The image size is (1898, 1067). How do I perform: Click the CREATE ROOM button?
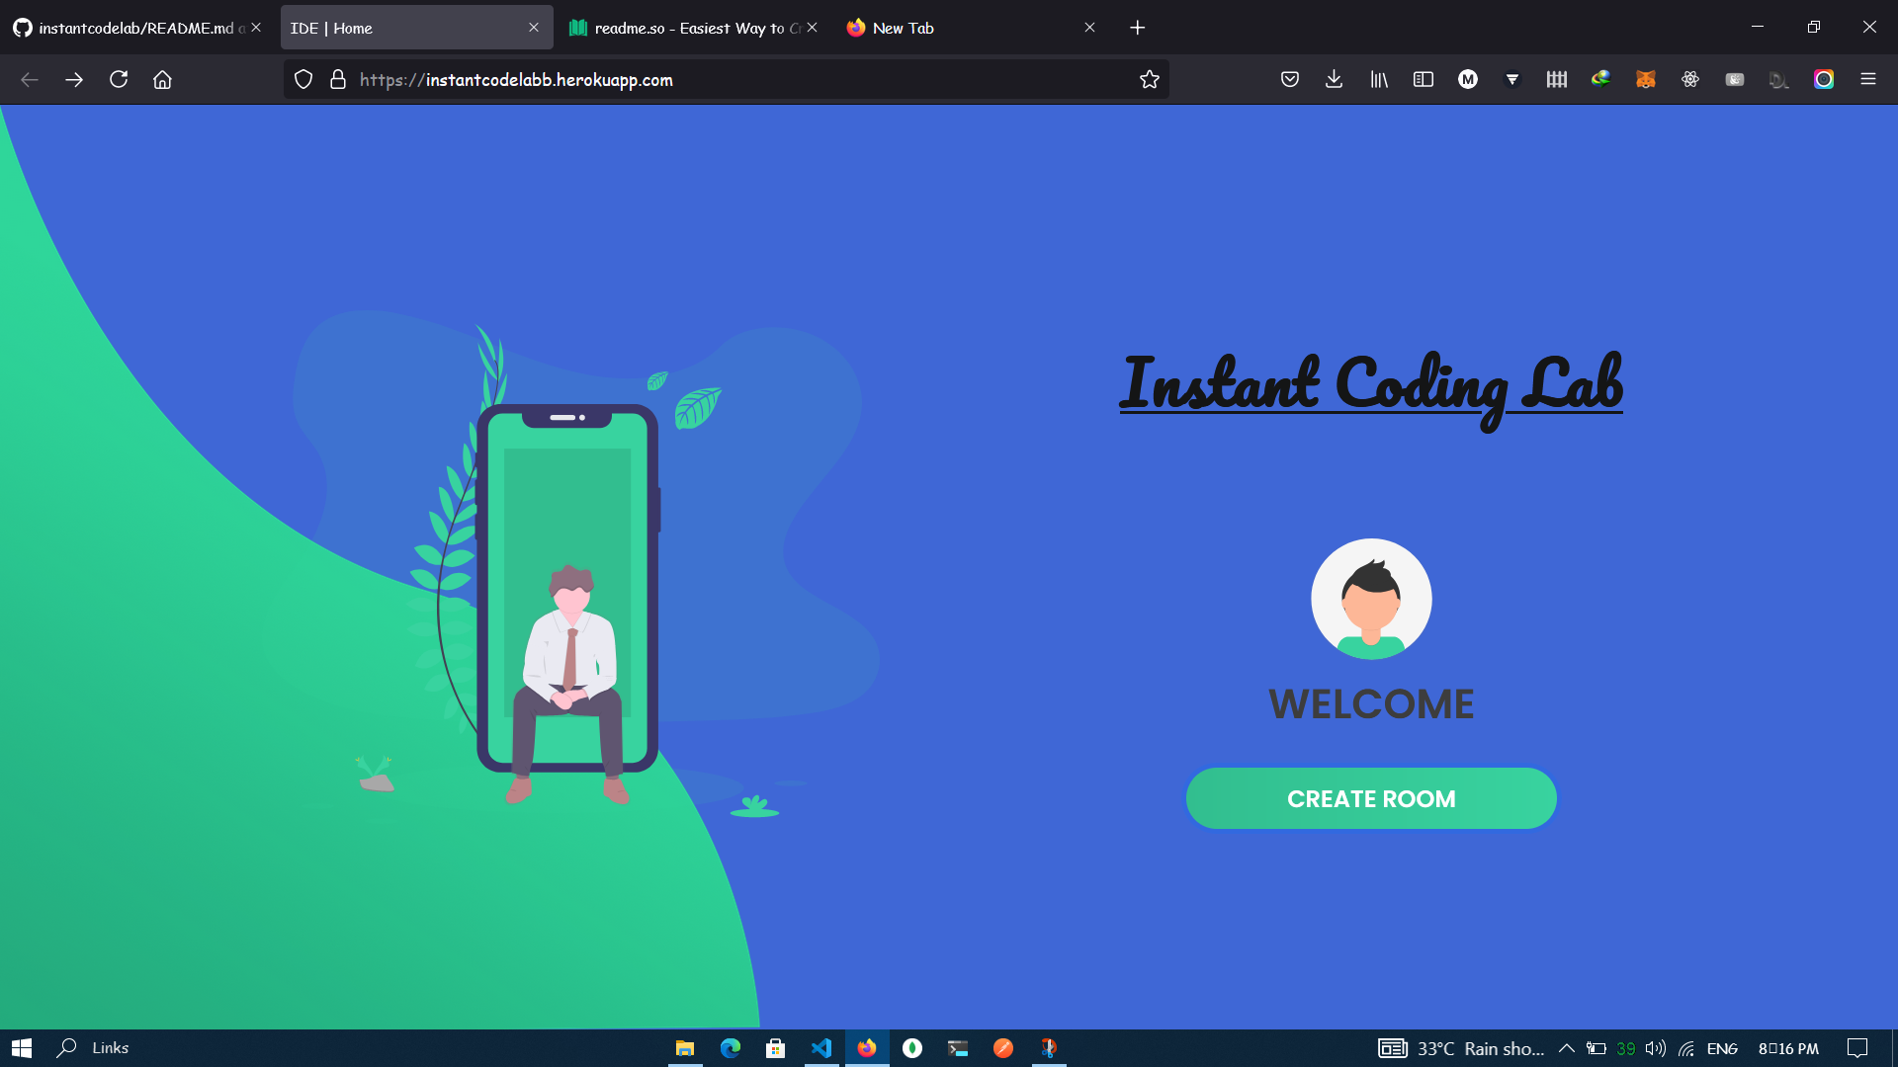point(1370,798)
